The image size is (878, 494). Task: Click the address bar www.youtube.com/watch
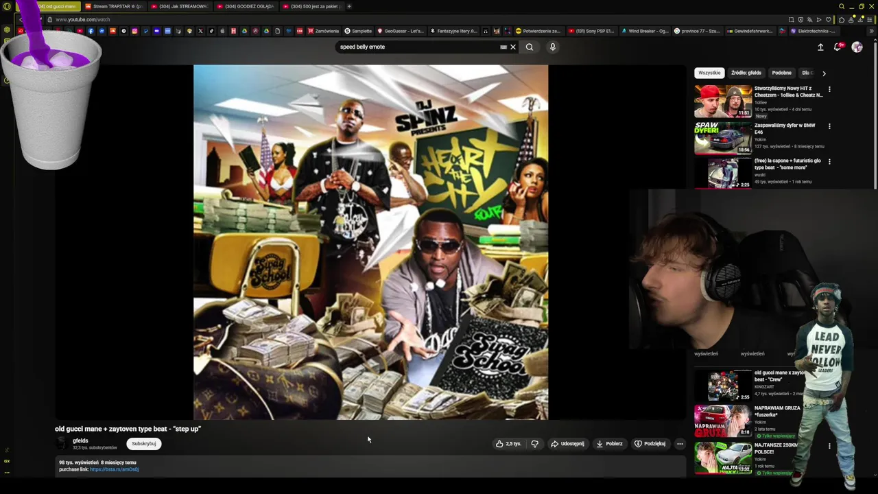pos(82,19)
